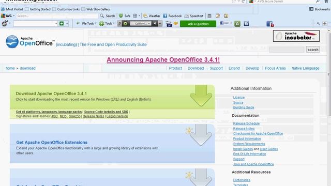
Task: Click Announcing Apache OpenOffice 3.4.1 headline
Action: point(163,60)
